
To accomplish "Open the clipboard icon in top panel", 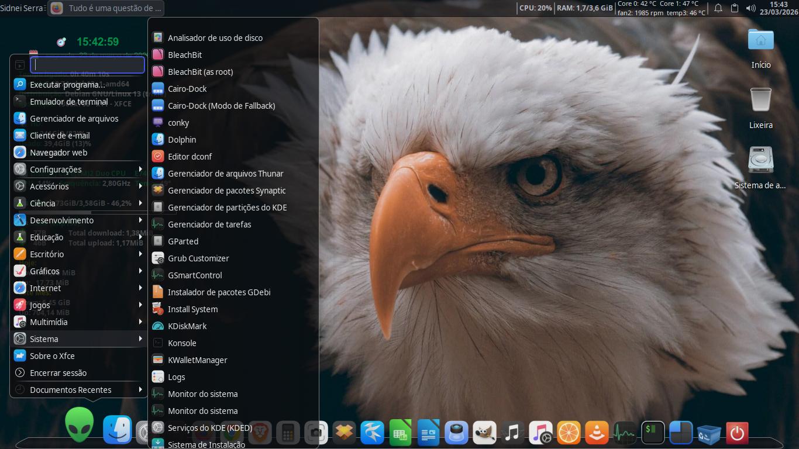I will pos(735,8).
